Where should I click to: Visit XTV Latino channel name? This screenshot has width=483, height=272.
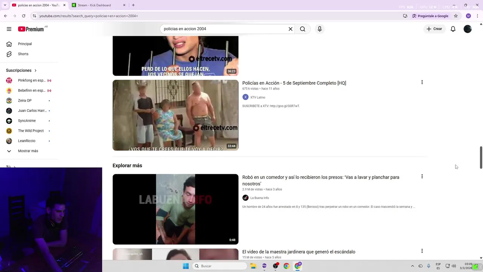tap(258, 97)
